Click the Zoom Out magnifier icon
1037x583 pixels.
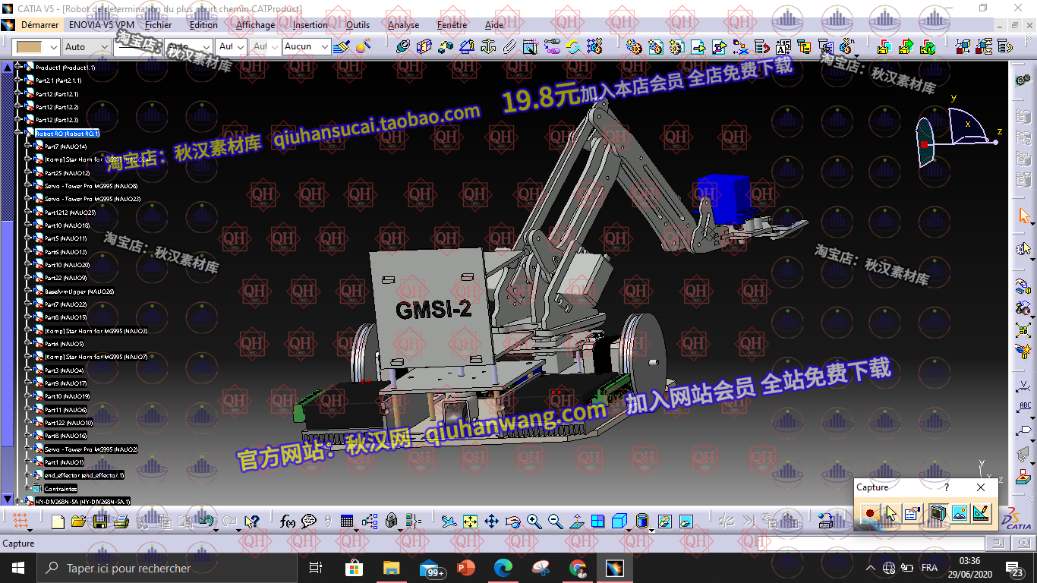(556, 522)
